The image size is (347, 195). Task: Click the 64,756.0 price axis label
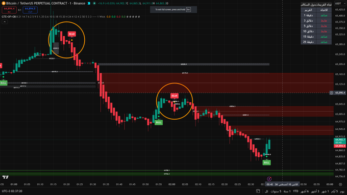(340, 177)
